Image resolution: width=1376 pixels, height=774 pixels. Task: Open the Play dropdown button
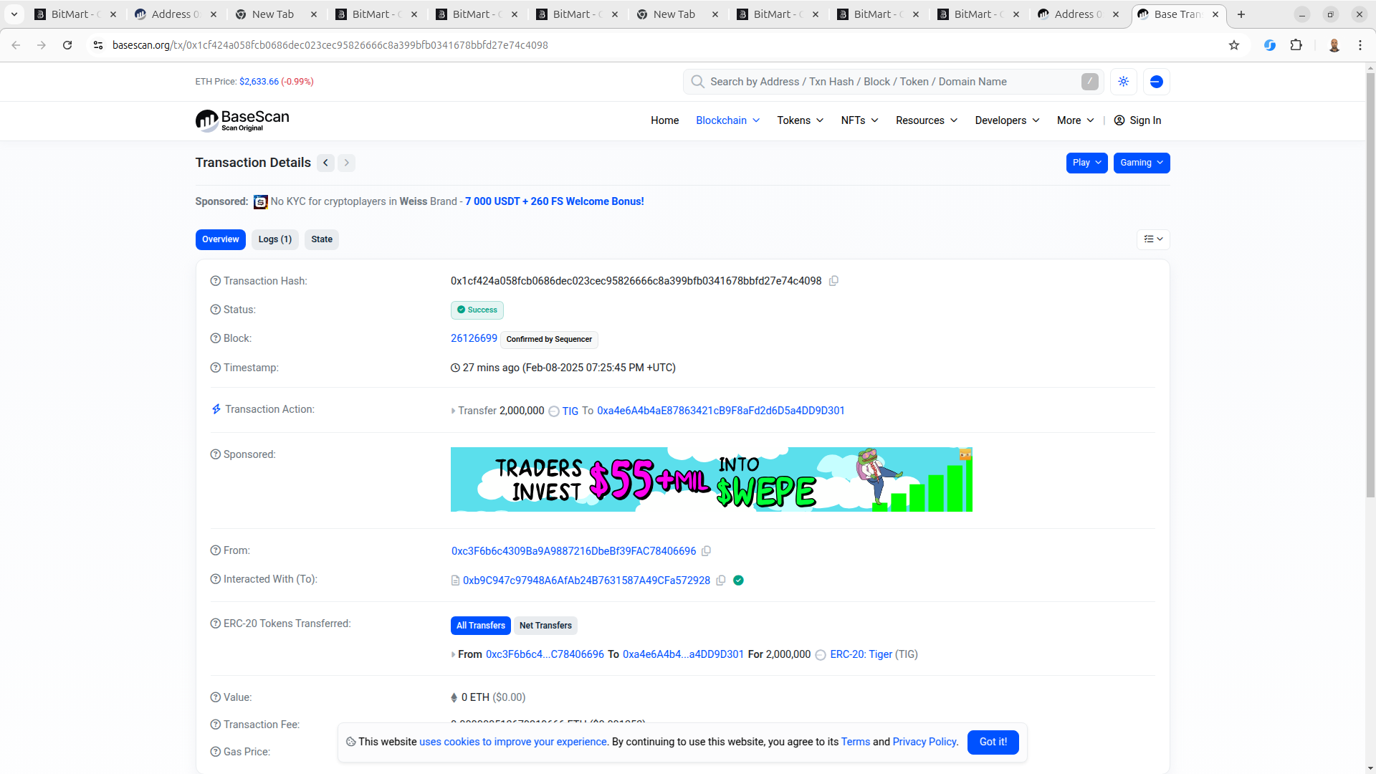click(x=1086, y=163)
